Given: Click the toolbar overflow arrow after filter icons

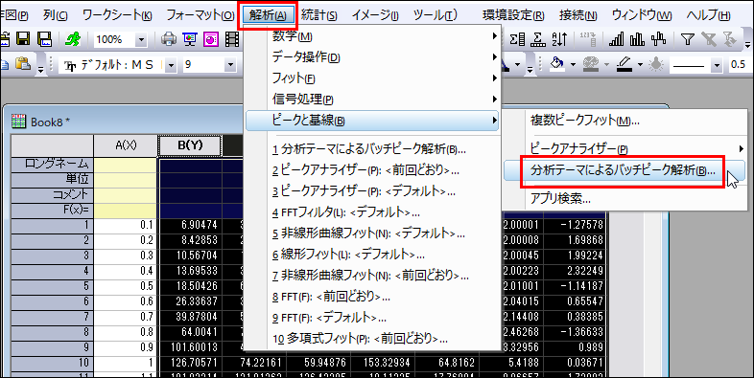Looking at the screenshot, I should 747,44.
